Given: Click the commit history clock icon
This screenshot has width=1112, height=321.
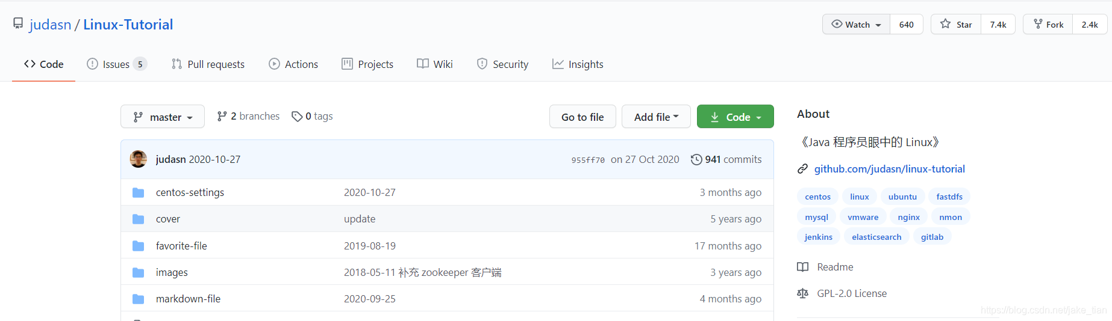Looking at the screenshot, I should [x=696, y=159].
